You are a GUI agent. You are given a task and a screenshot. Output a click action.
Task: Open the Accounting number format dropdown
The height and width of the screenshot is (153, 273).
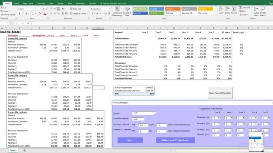[109, 8]
